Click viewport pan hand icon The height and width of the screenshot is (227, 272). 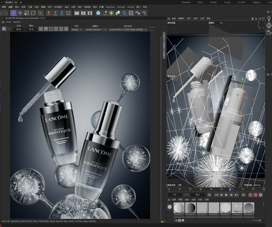[252, 19]
